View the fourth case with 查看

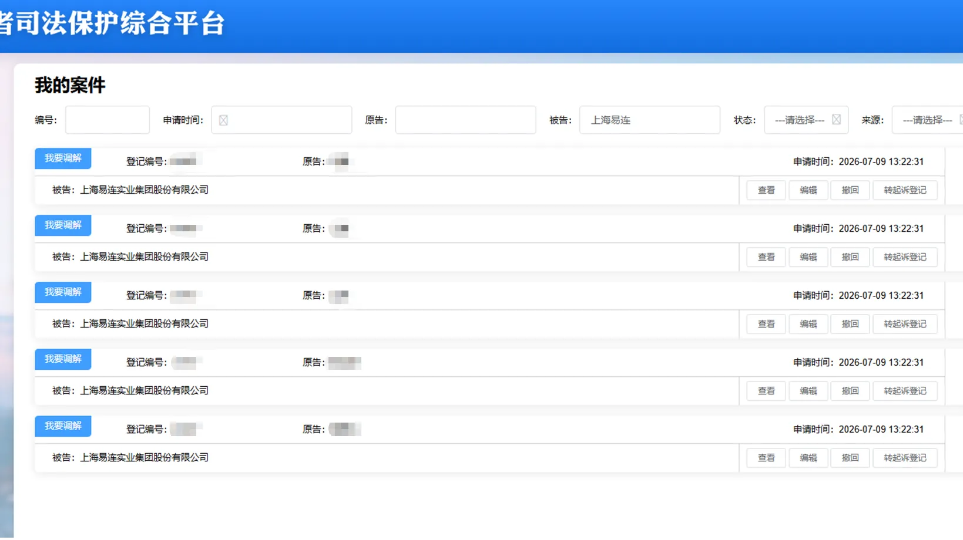coord(766,391)
